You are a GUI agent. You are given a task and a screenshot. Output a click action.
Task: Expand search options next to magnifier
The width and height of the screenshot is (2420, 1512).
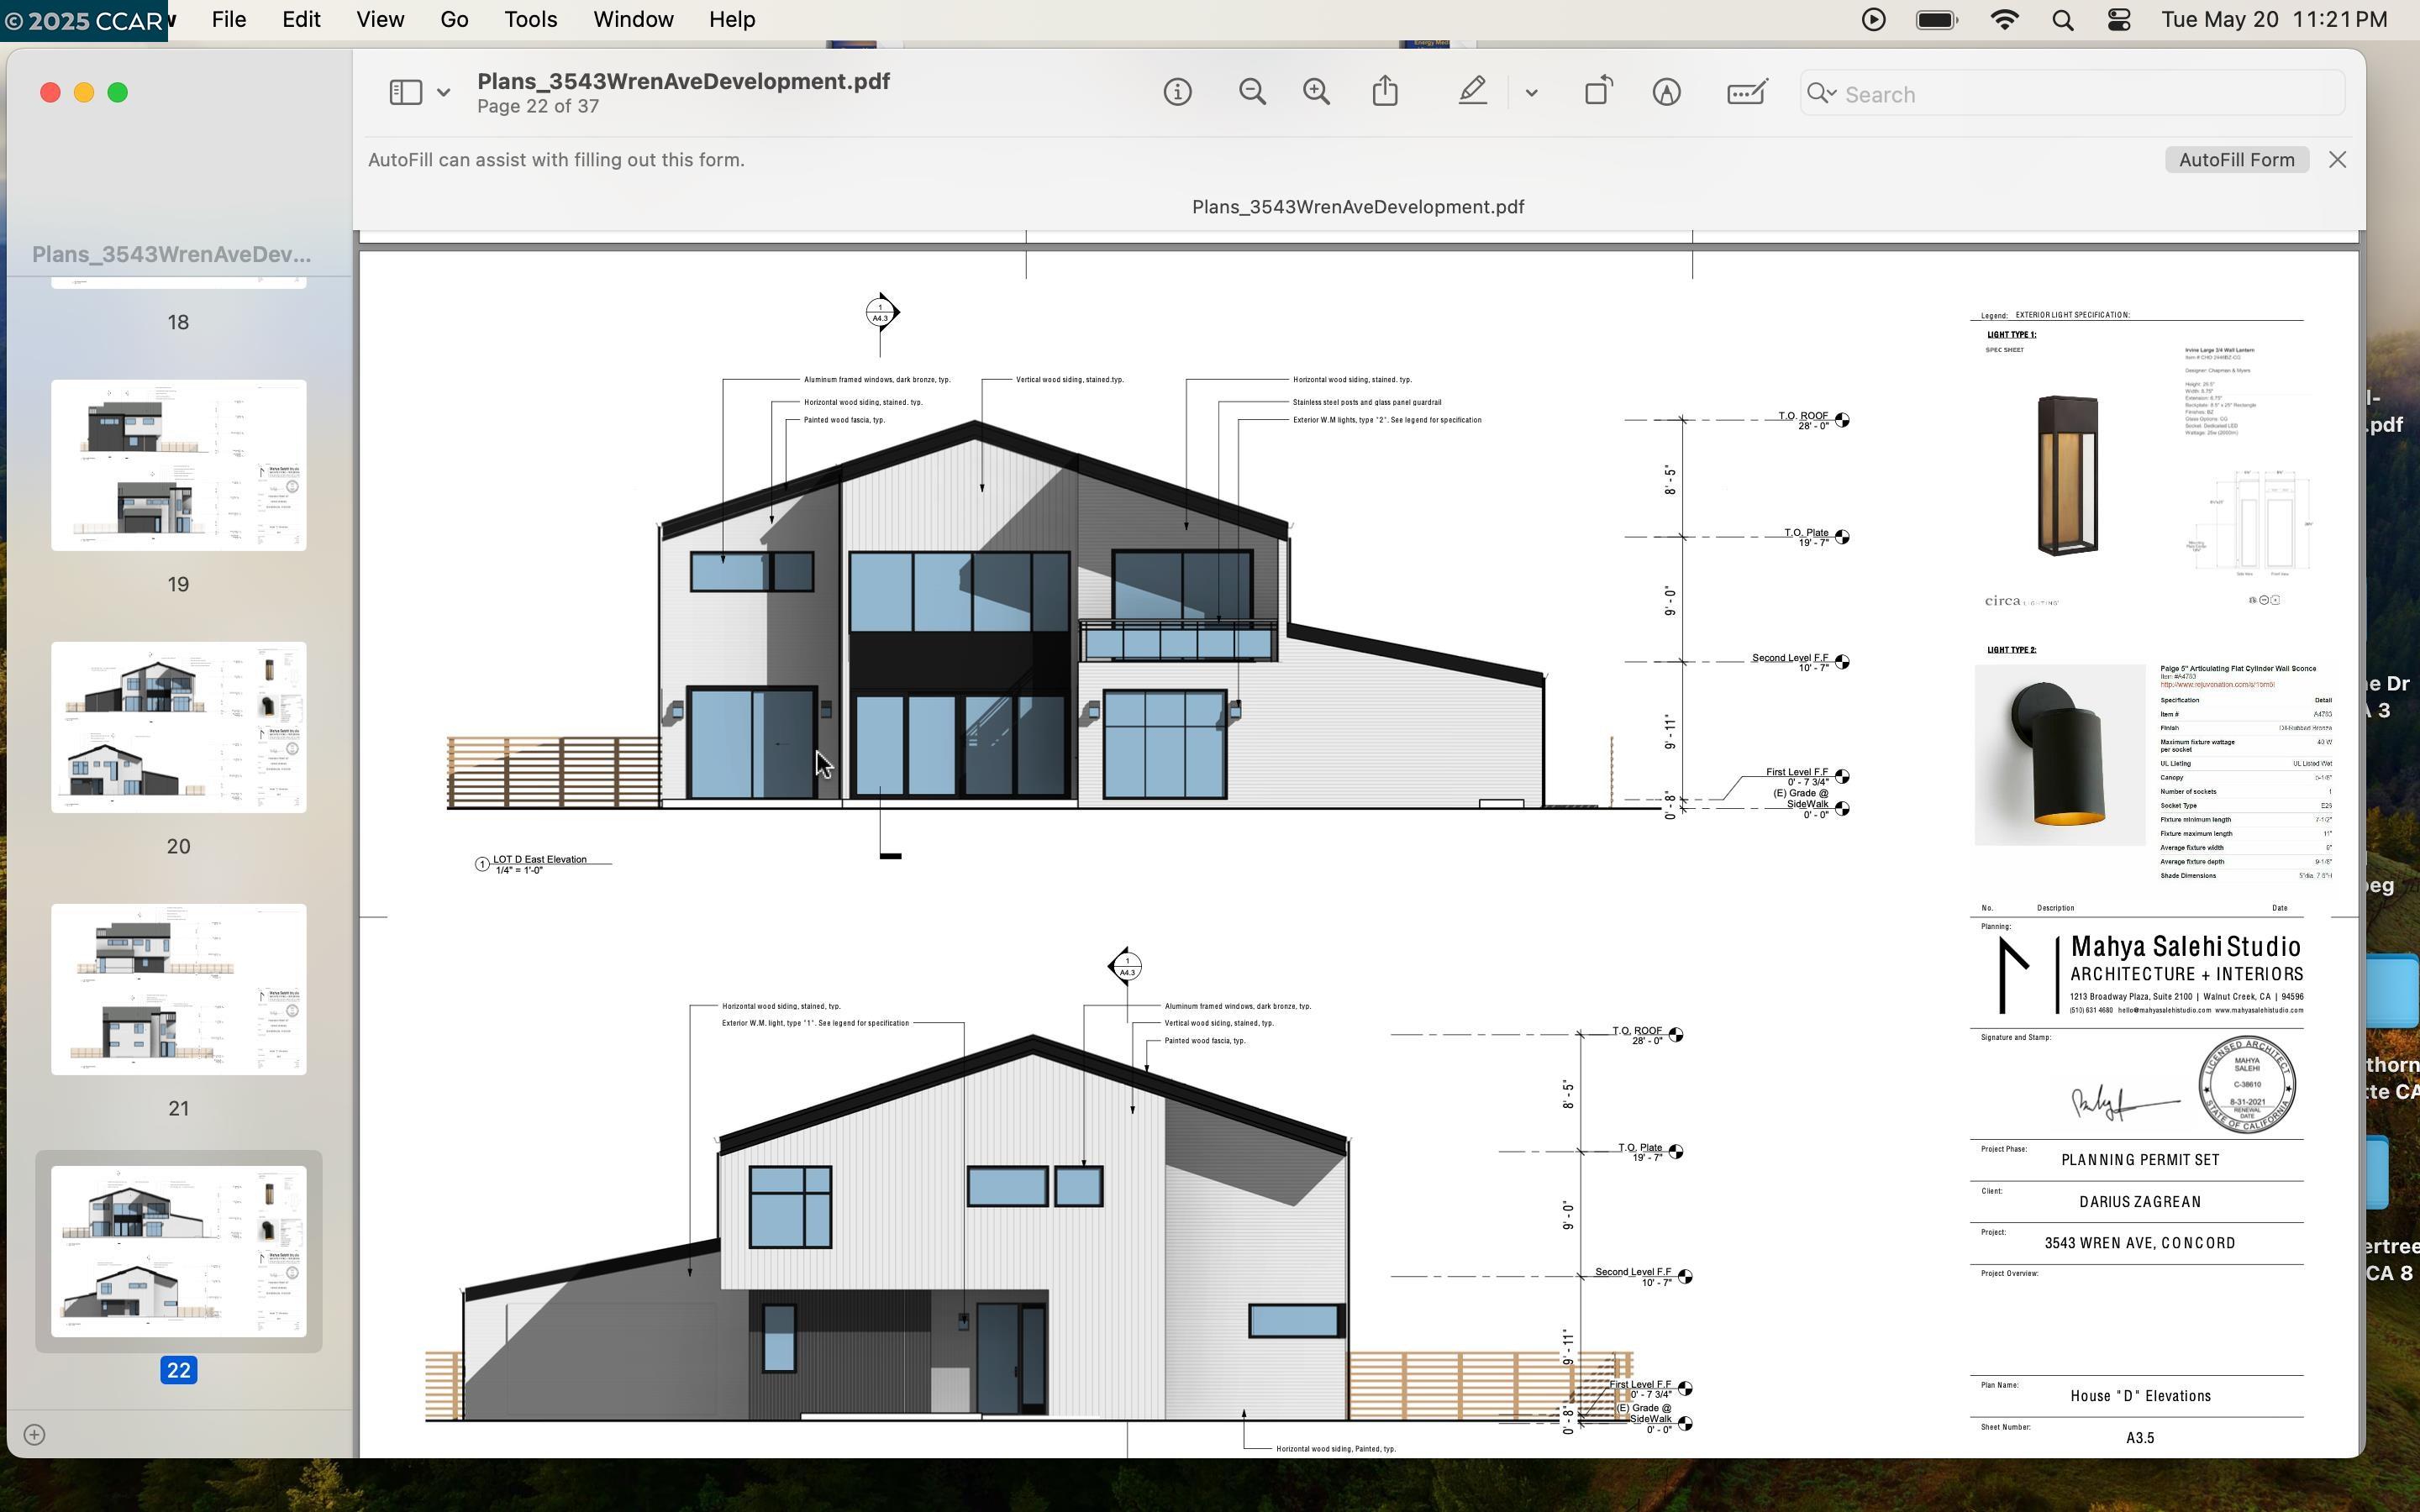pyautogui.click(x=1822, y=94)
